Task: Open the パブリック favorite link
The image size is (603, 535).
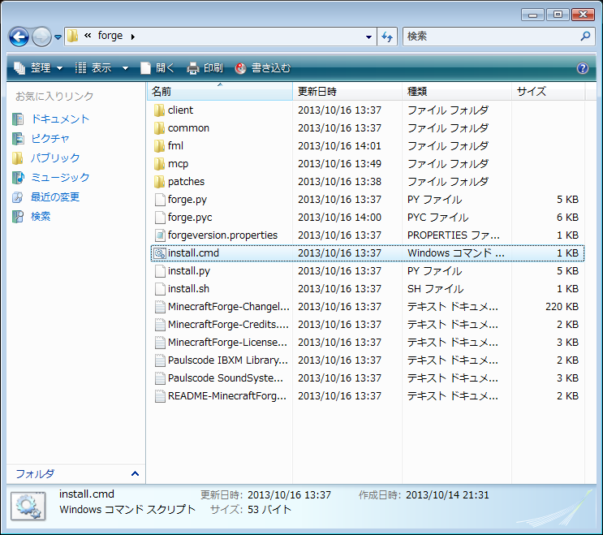Action: [55, 157]
